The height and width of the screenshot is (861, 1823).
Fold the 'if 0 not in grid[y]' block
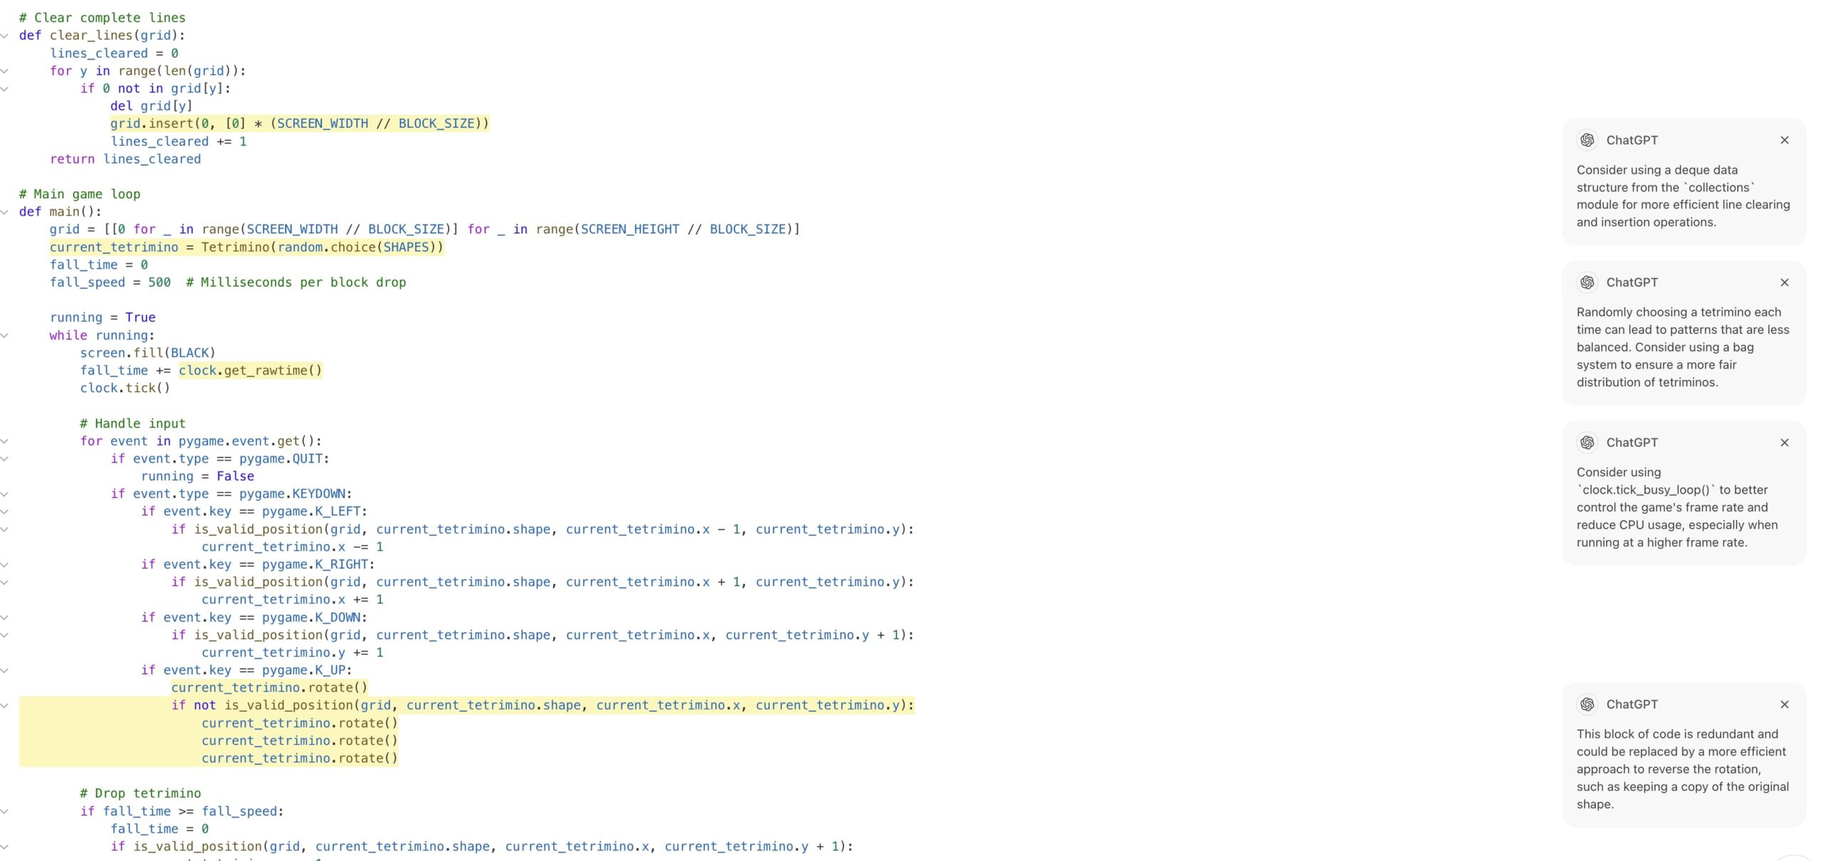(x=4, y=88)
